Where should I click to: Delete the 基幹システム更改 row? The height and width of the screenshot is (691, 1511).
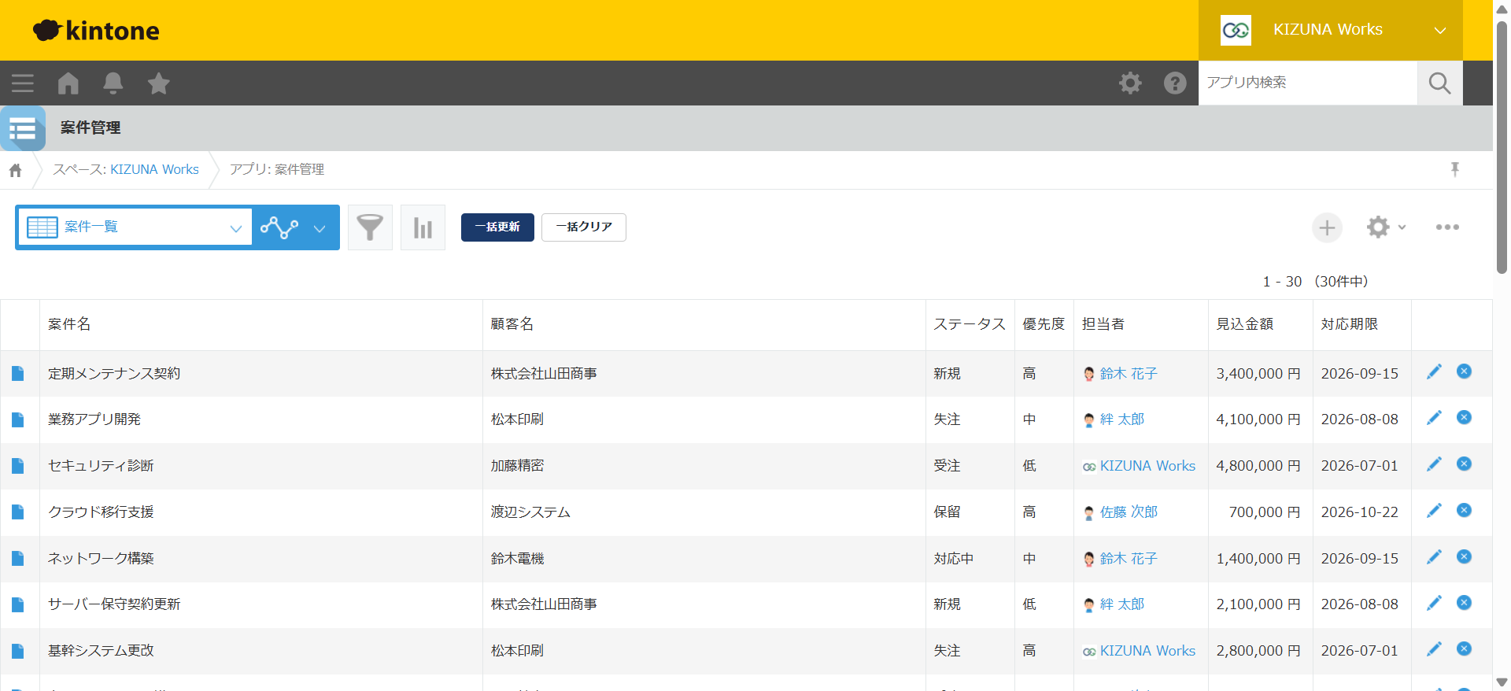point(1464,649)
